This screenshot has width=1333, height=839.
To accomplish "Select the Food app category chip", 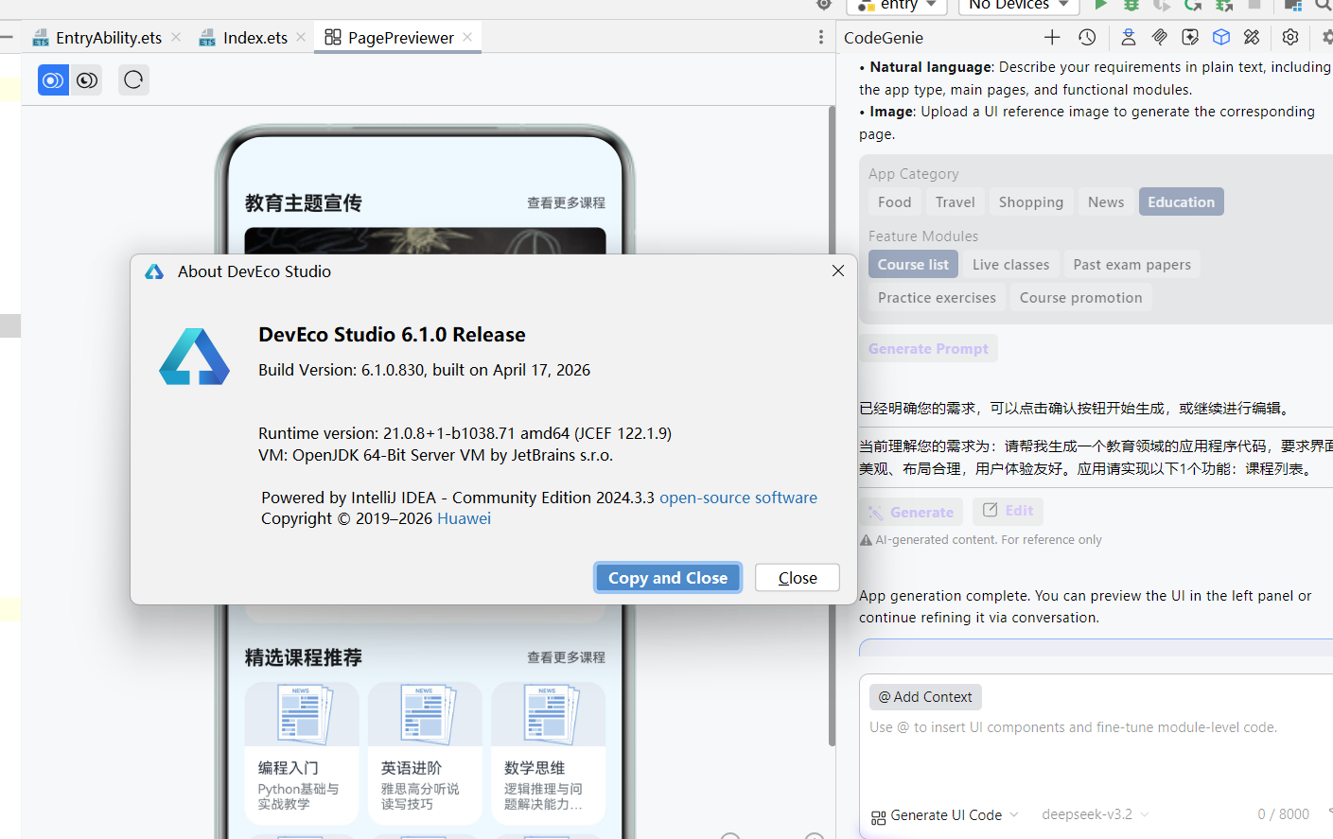I will pyautogui.click(x=895, y=202).
